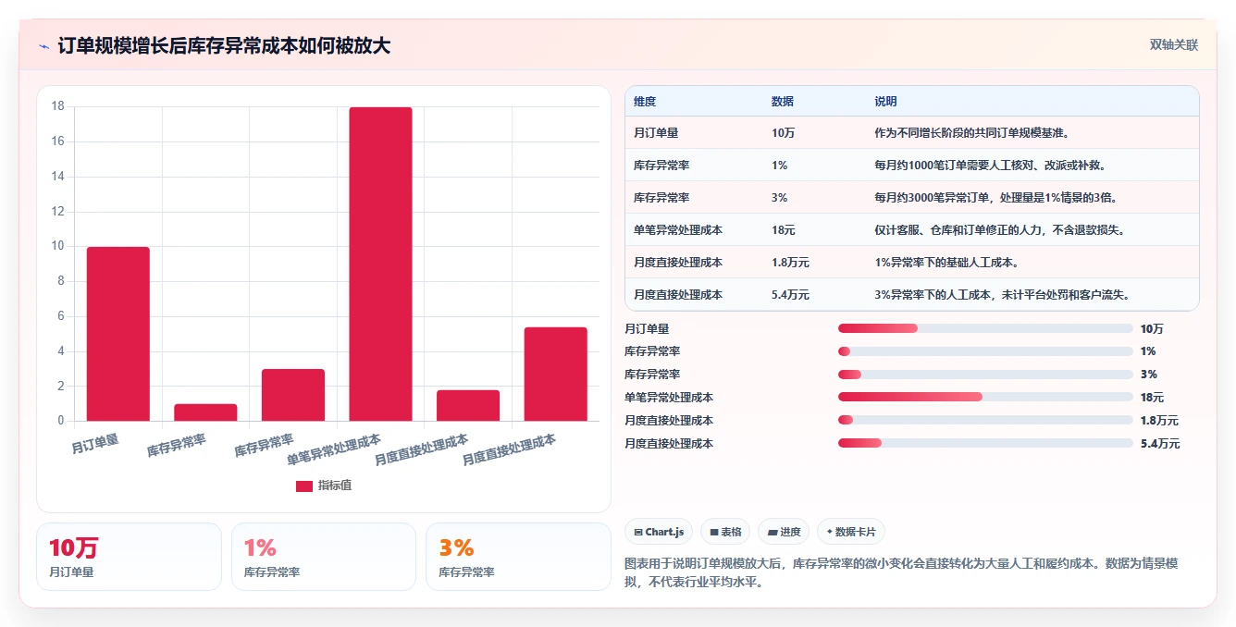Image resolution: width=1236 pixels, height=627 pixels.
Task: Click the chart bar with value 1.8
Action: click(468, 405)
